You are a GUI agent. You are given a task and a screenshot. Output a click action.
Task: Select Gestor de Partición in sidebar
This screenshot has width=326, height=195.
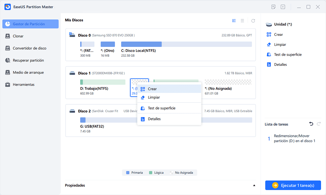(30, 24)
